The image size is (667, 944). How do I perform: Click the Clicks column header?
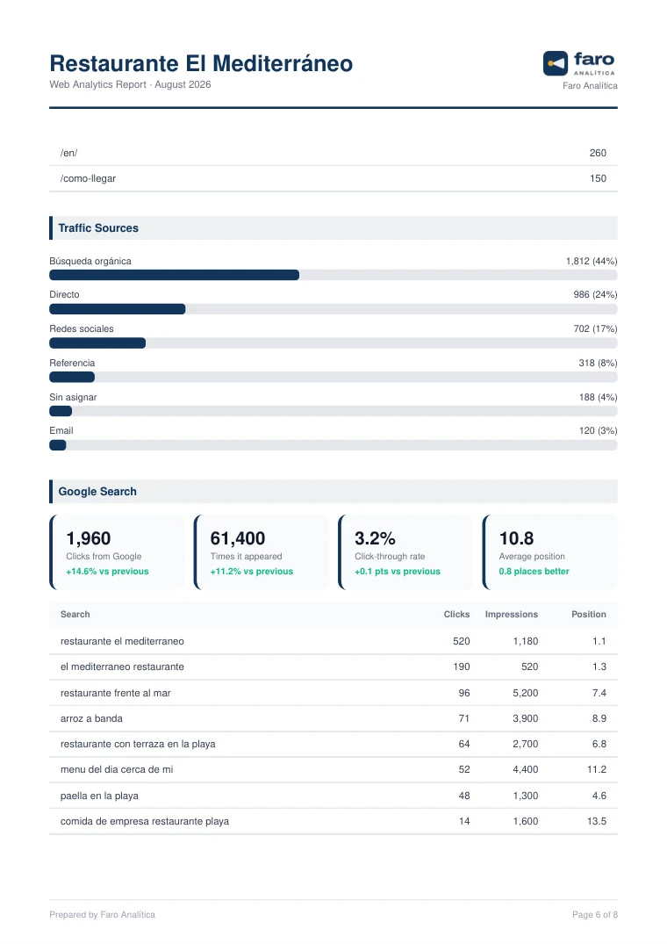pos(456,615)
